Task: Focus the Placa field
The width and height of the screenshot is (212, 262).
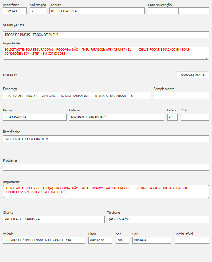Action: (100, 240)
